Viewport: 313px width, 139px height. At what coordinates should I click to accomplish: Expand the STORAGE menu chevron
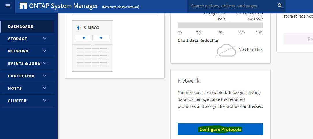click(x=45, y=38)
